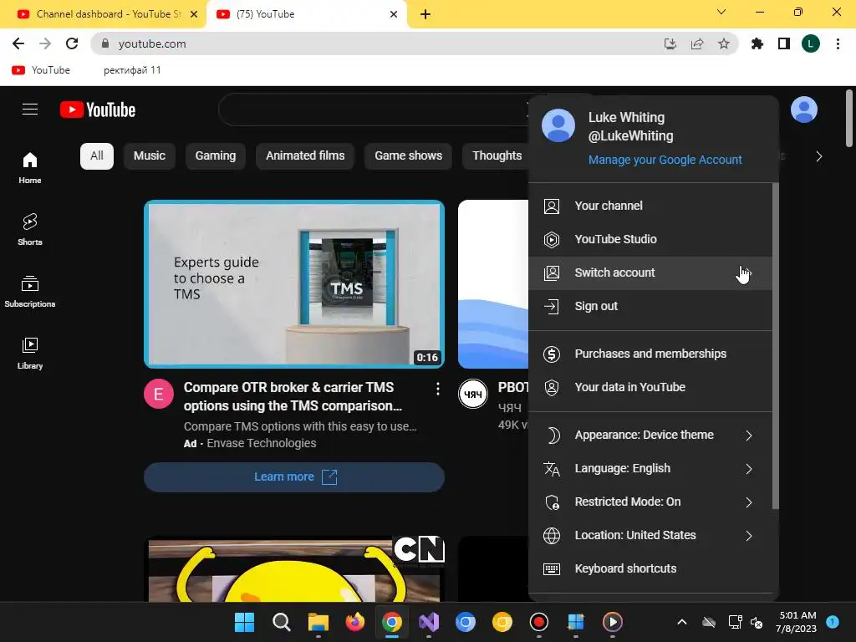Select the Music filter chip
856x642 pixels.
(x=150, y=156)
